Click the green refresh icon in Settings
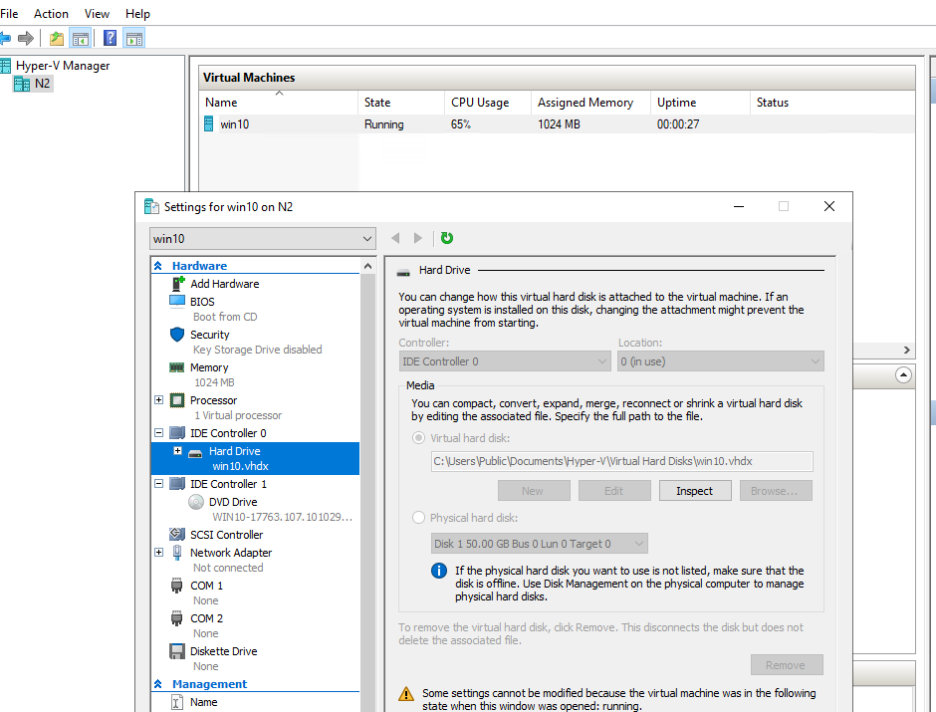936x712 pixels. pos(446,238)
